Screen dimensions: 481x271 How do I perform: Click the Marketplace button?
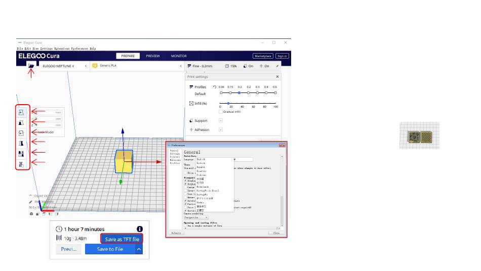click(263, 56)
